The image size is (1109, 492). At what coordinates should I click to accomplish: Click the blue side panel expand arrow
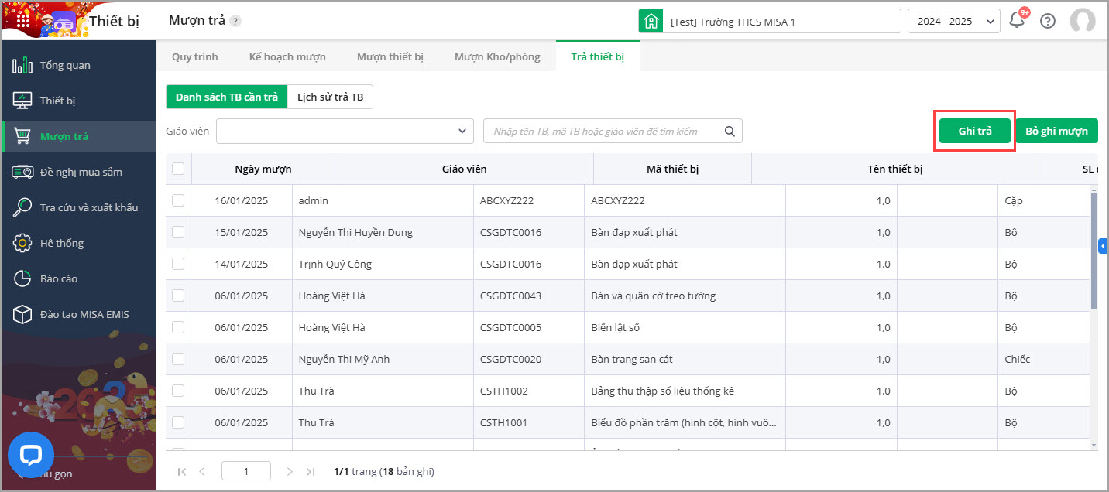[x=1102, y=246]
